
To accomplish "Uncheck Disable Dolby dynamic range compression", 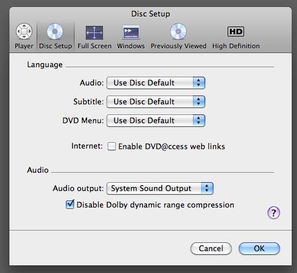I will 70,205.
